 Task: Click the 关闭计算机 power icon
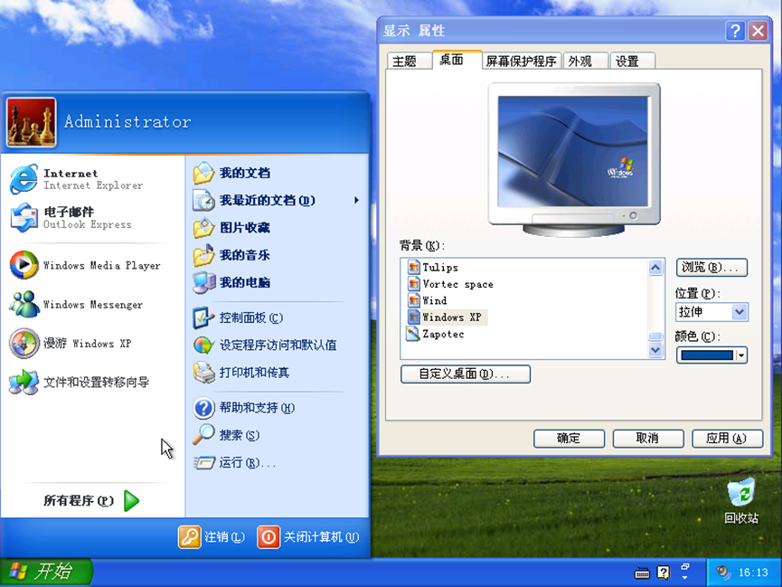[269, 537]
